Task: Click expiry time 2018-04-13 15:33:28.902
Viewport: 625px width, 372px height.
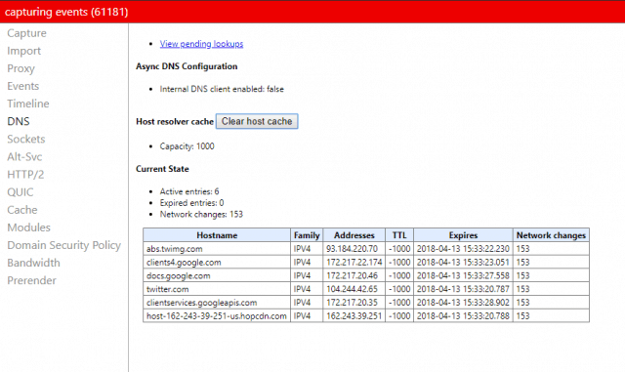Action: pos(463,303)
